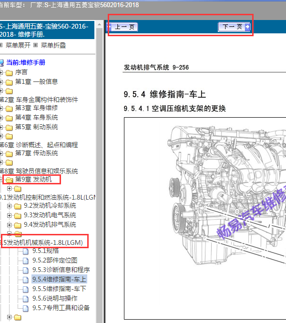
Task: Click folder icon of 第7章 传动系统
Action: click(9, 154)
